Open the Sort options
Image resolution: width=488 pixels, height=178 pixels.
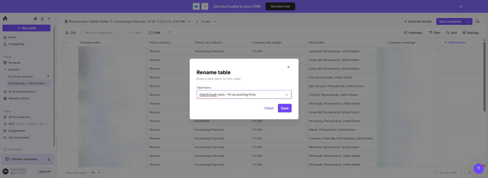(451, 33)
